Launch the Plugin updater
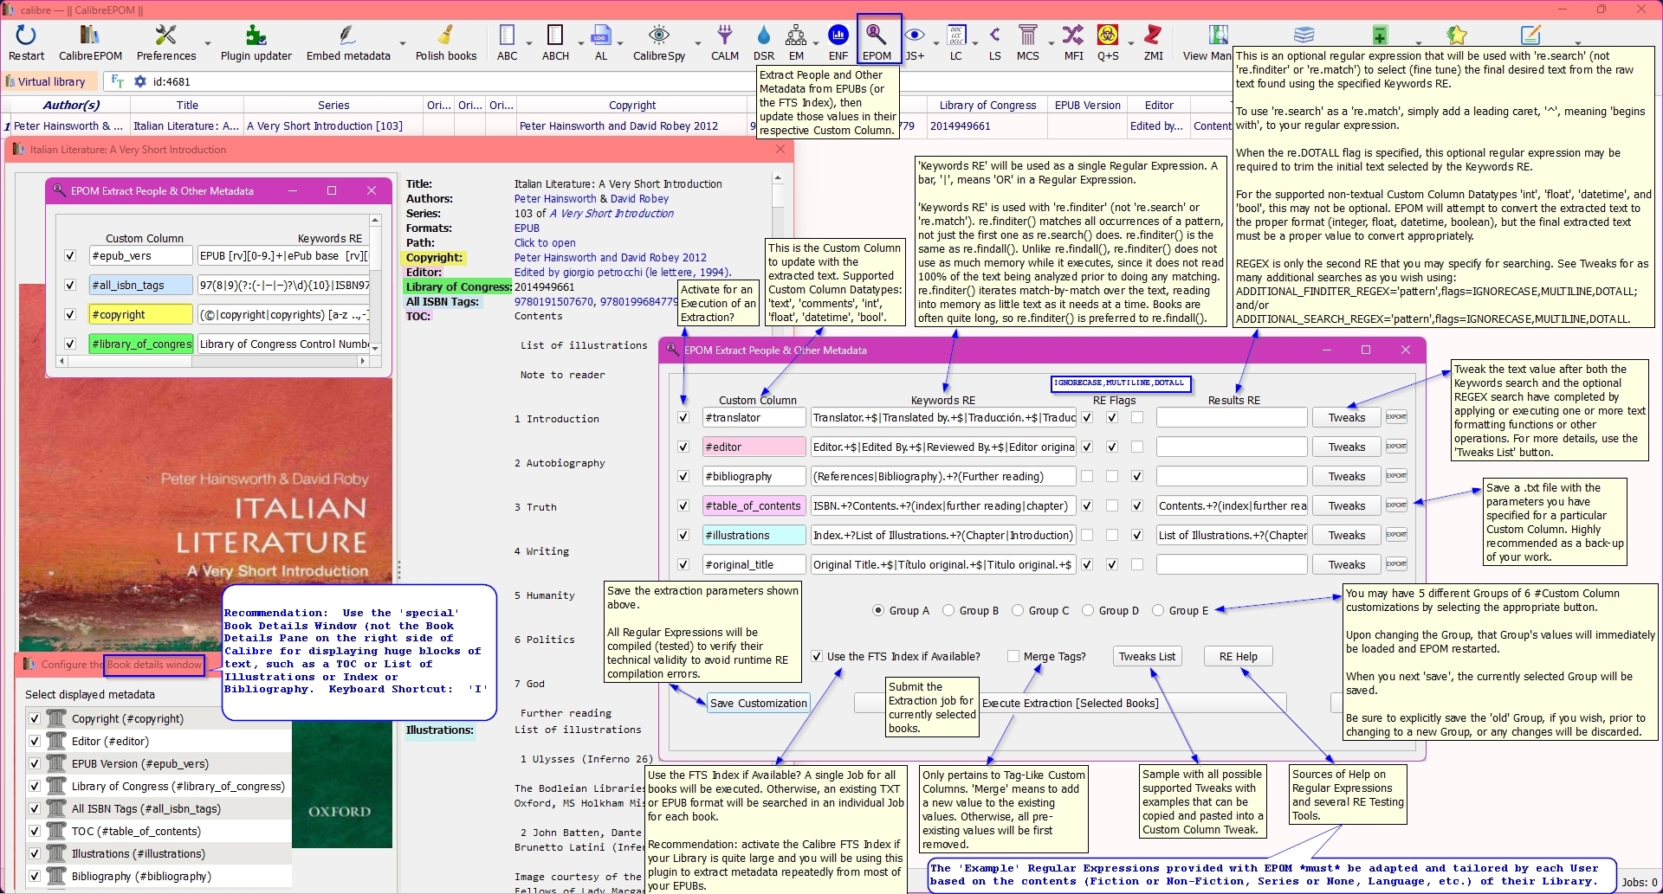1663x894 pixels. (x=256, y=35)
